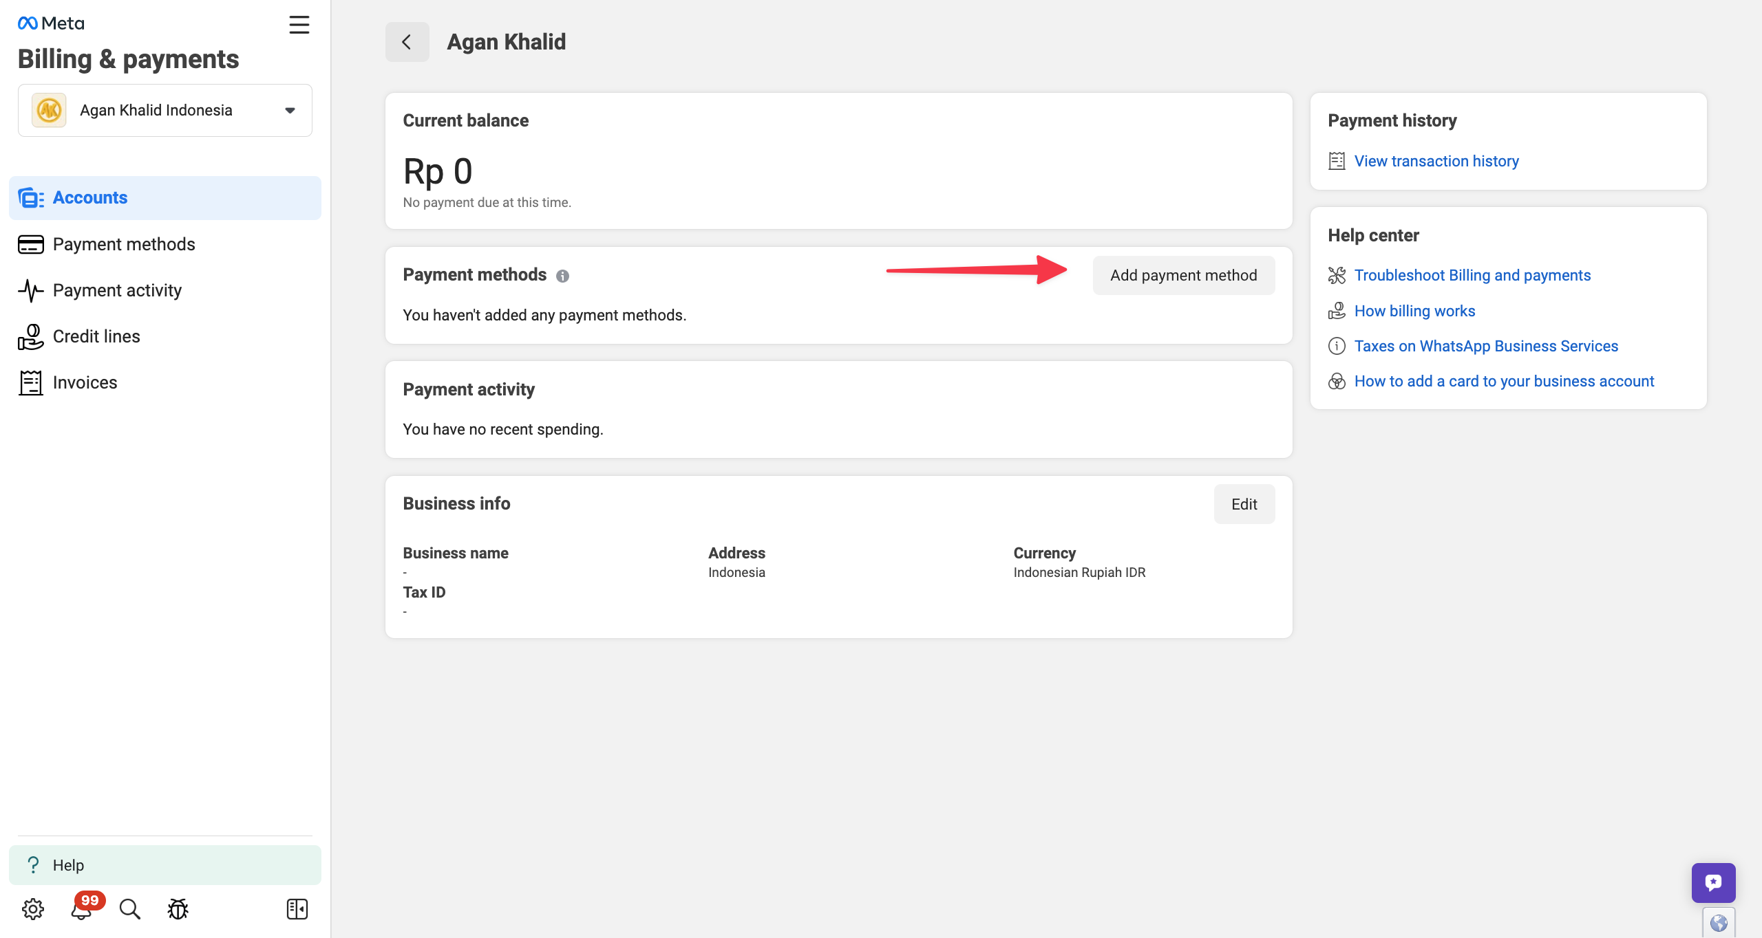1762x938 pixels.
Task: Open the hamburger menu icon
Action: pyautogui.click(x=299, y=25)
